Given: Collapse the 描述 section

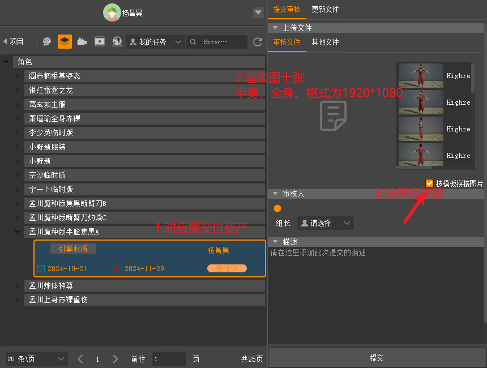Looking at the screenshot, I should tap(275, 242).
